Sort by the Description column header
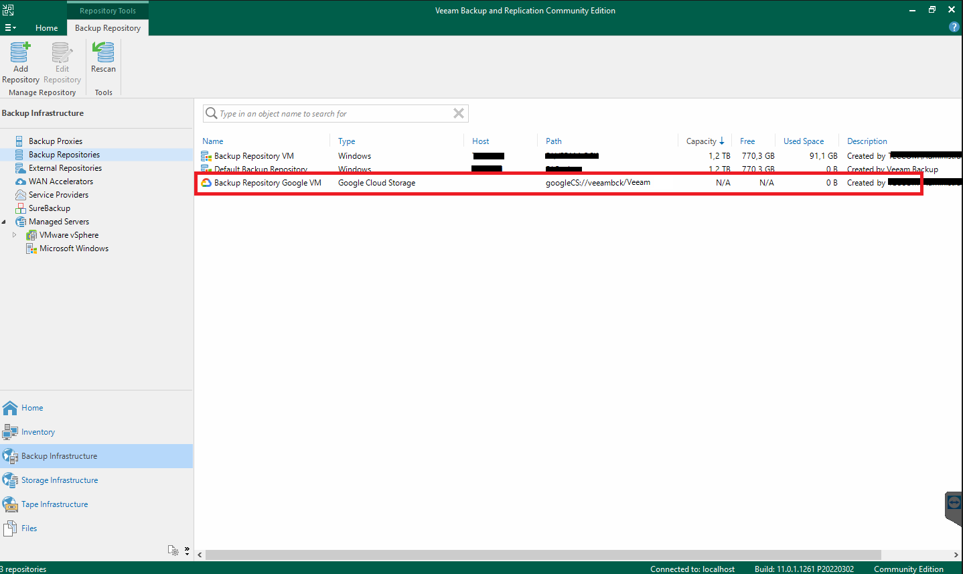This screenshot has width=963, height=574. pyautogui.click(x=867, y=141)
